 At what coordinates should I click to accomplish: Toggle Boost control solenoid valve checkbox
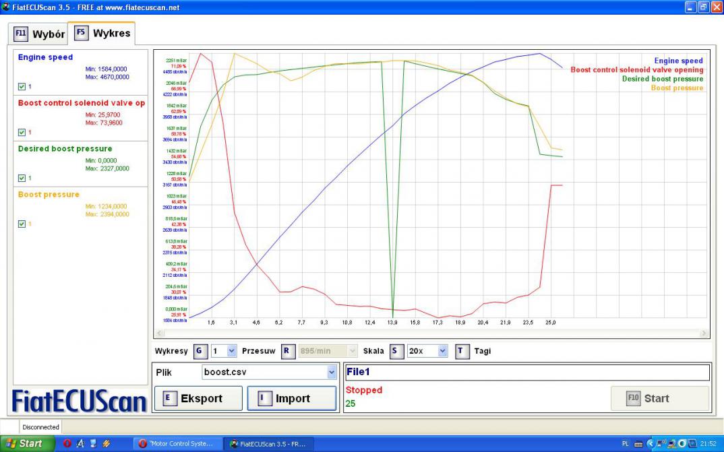22,133
